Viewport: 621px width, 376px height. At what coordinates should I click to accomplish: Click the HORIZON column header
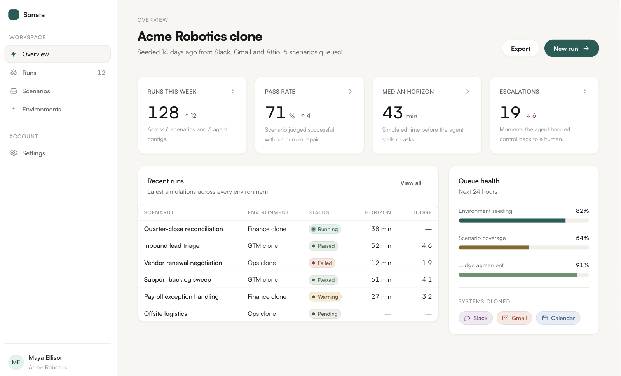pos(378,212)
